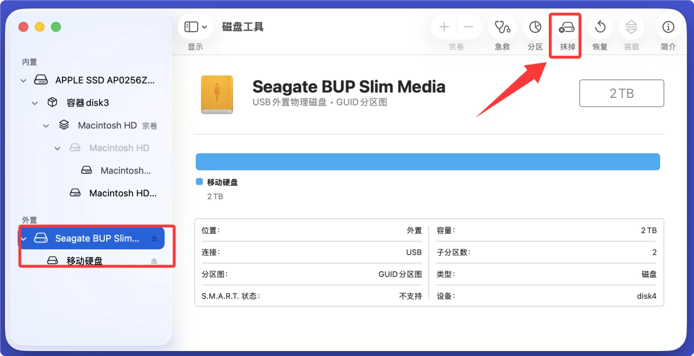Click the add volume plus button
Image resolution: width=694 pixels, height=356 pixels.
(444, 27)
